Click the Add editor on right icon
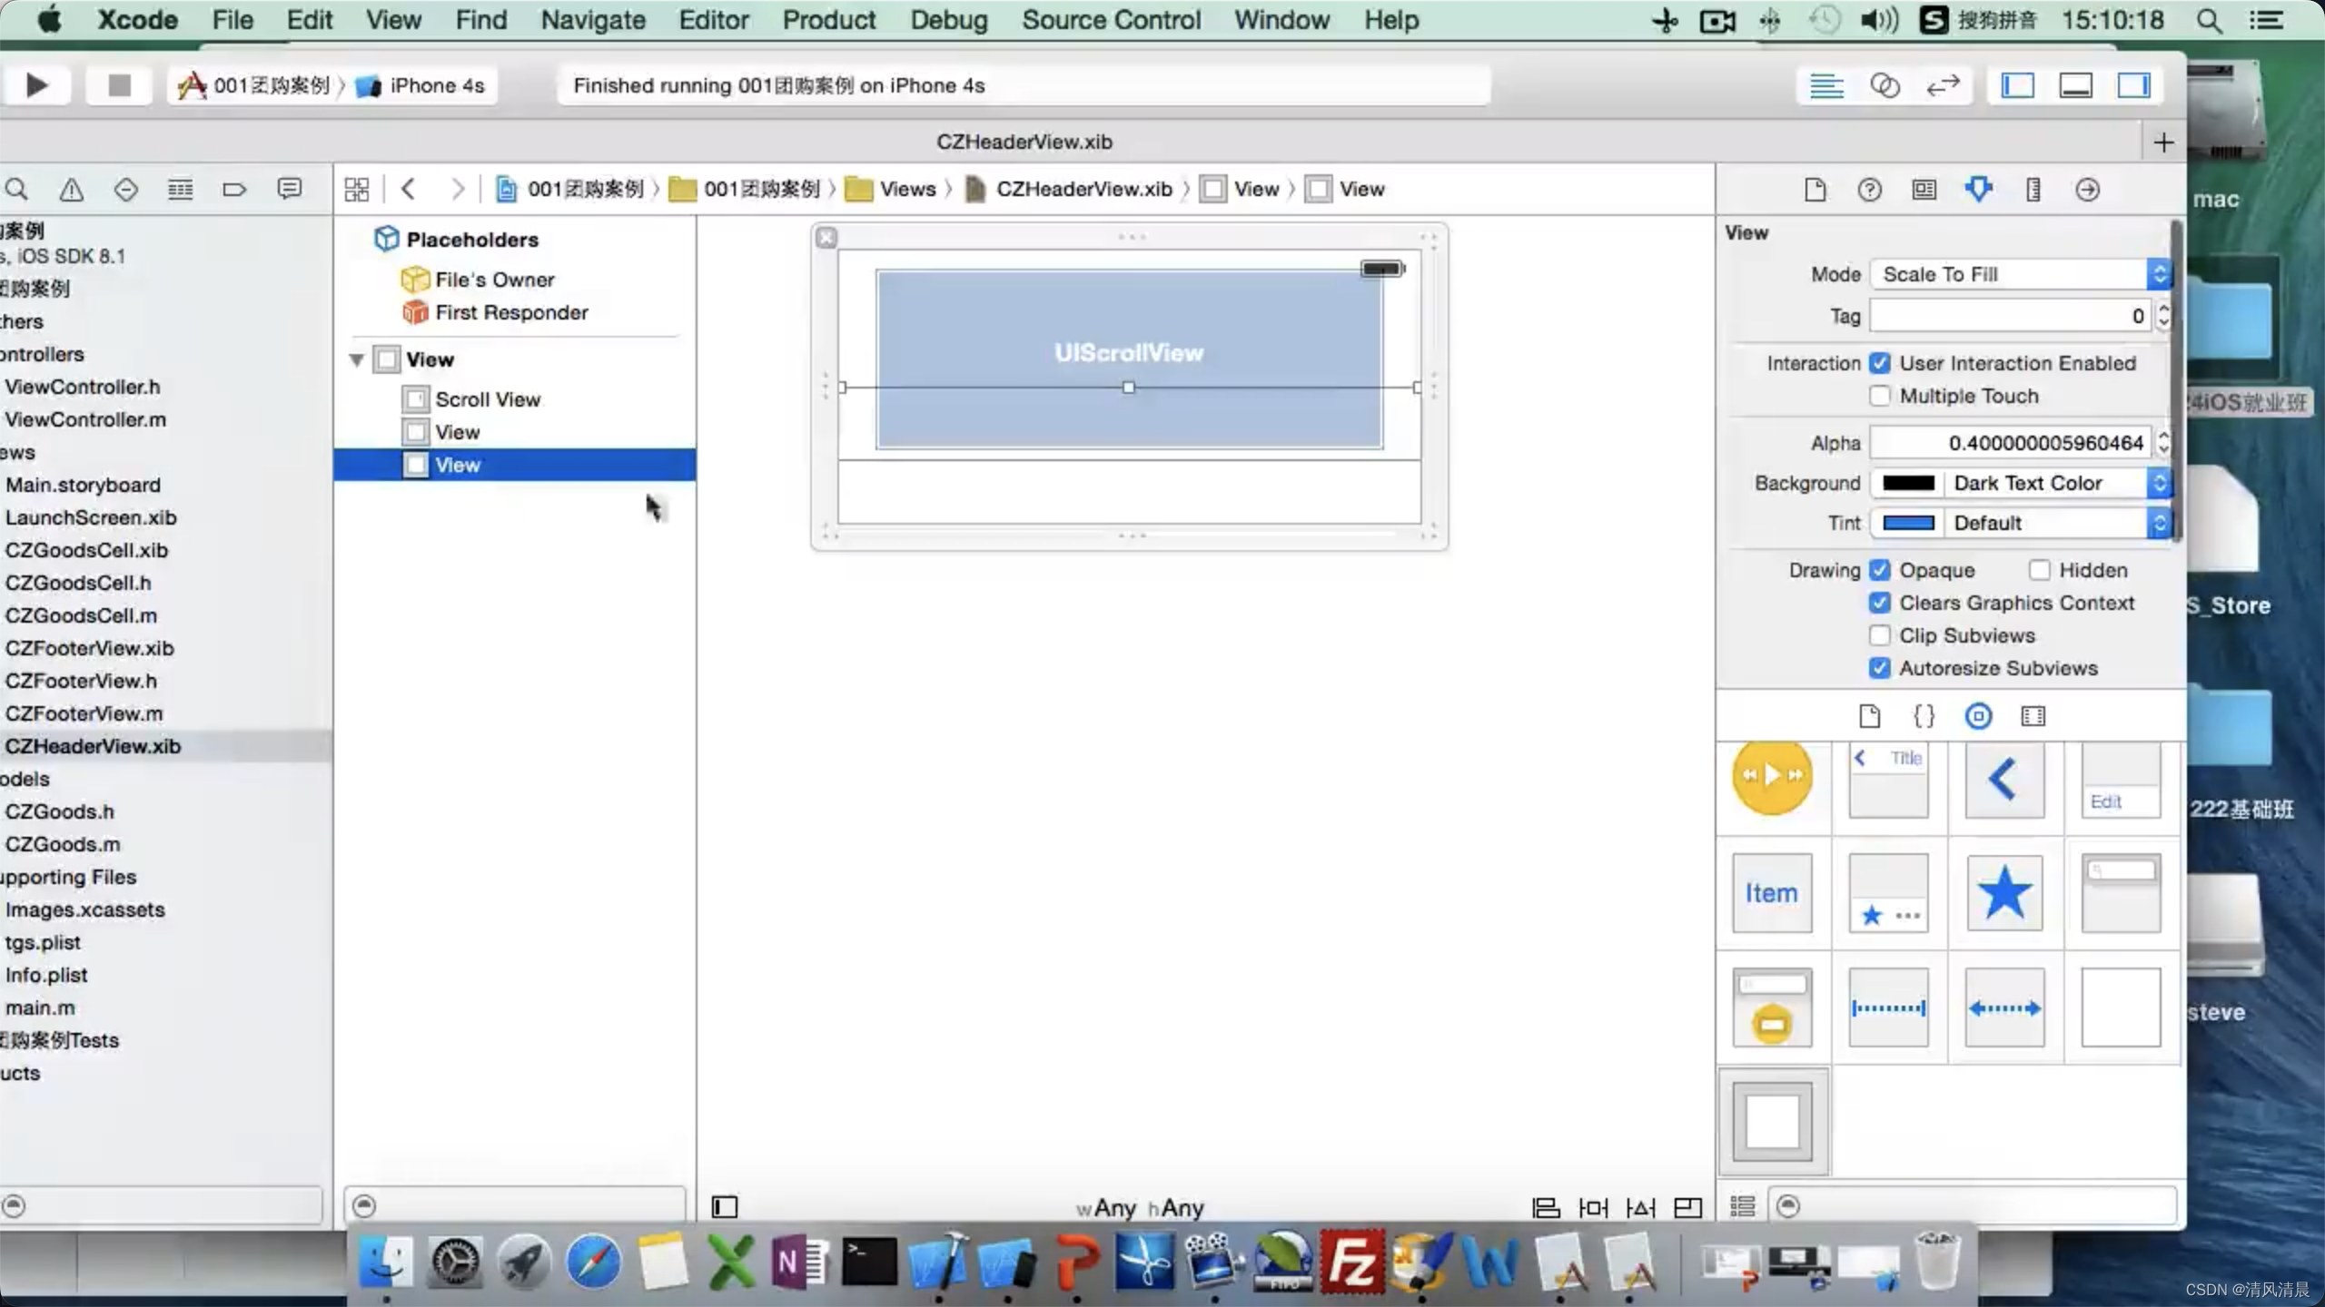 pyautogui.click(x=2165, y=142)
